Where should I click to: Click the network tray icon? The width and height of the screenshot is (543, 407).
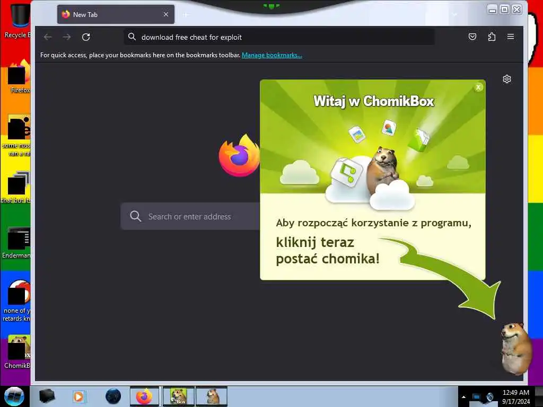pyautogui.click(x=477, y=397)
